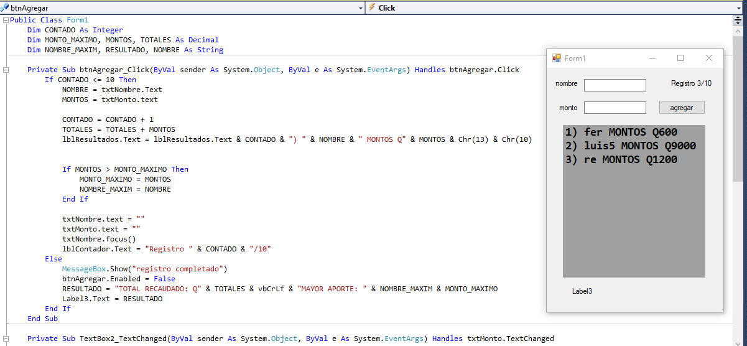Viewport: 747px width, 346px height.
Task: Click result line '1) fer MONTOS Q600'
Action: click(621, 132)
